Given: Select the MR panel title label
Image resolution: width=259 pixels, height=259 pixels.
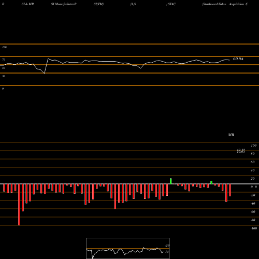Looking at the screenshot, I should 231,135.
